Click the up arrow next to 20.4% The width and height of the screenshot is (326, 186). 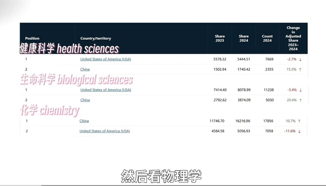point(300,100)
